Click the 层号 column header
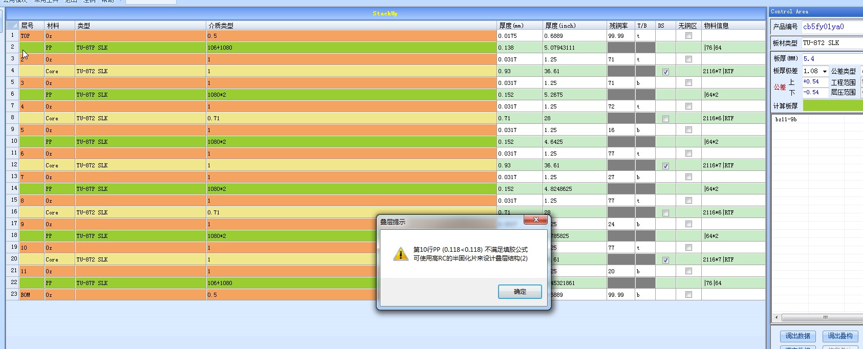This screenshot has width=863, height=349. tap(32, 25)
